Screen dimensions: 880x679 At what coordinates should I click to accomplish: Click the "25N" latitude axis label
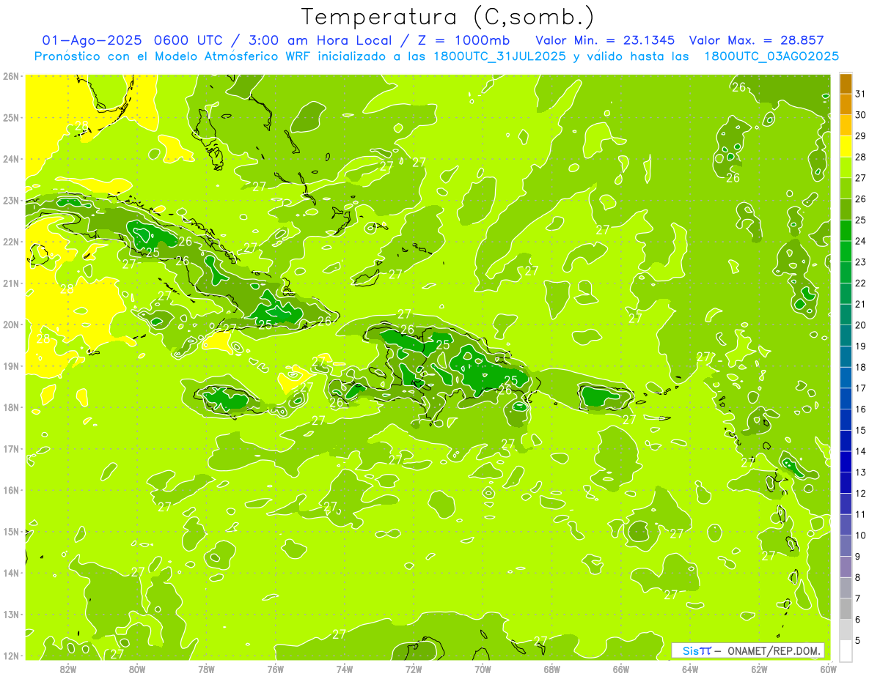coord(11,117)
